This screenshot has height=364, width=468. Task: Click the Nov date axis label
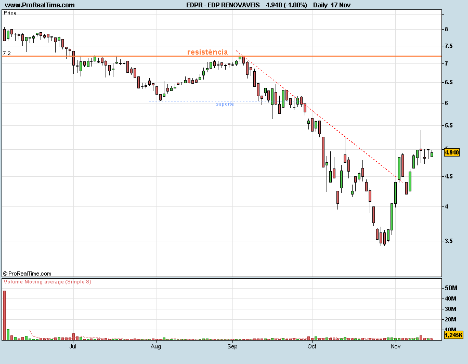coord(396,346)
